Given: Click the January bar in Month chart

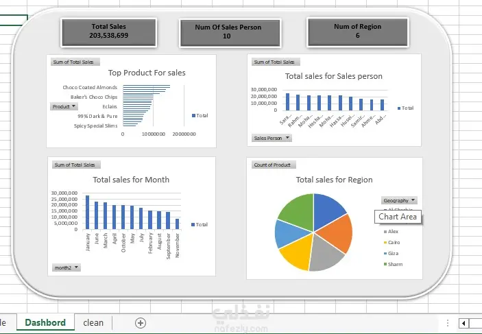Looking at the screenshot, I should coord(87,212).
